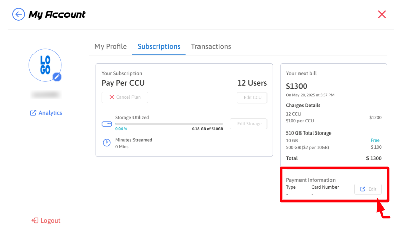Image resolution: width=400 pixels, height=233 pixels.
Task: Click the blurred username under the logo
Action: coord(46,94)
